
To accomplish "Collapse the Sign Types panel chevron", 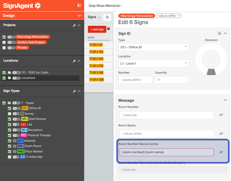I will (79, 91).
